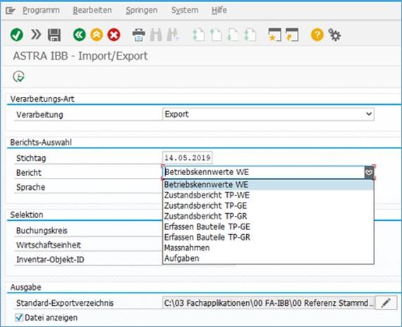Click the Sprache label
Image resolution: width=402 pixels, height=327 pixels.
(30, 187)
